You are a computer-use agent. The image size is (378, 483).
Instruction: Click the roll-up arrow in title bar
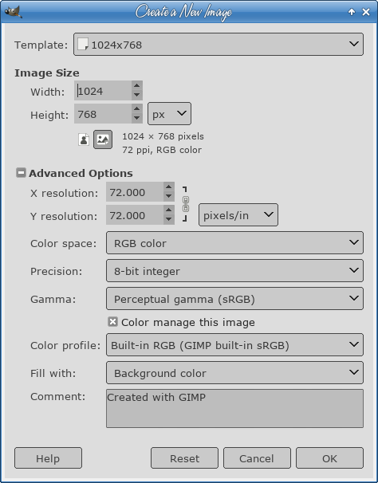pyautogui.click(x=352, y=12)
